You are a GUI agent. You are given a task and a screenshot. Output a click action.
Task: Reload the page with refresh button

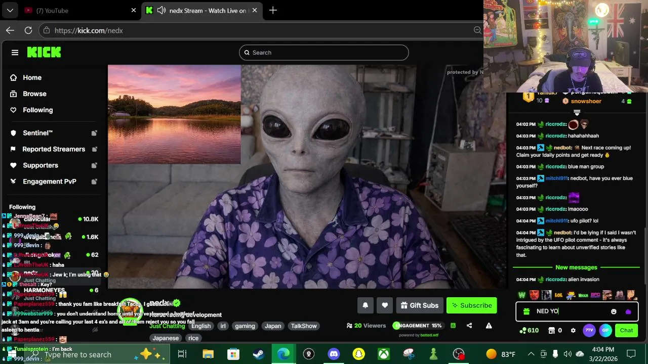pyautogui.click(x=28, y=30)
